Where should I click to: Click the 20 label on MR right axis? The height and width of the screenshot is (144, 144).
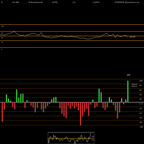pyautogui.click(x=141, y=99)
